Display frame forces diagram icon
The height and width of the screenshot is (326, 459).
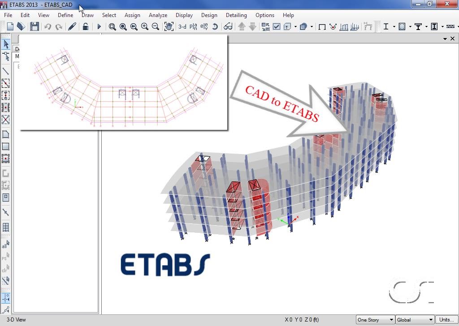(344, 26)
